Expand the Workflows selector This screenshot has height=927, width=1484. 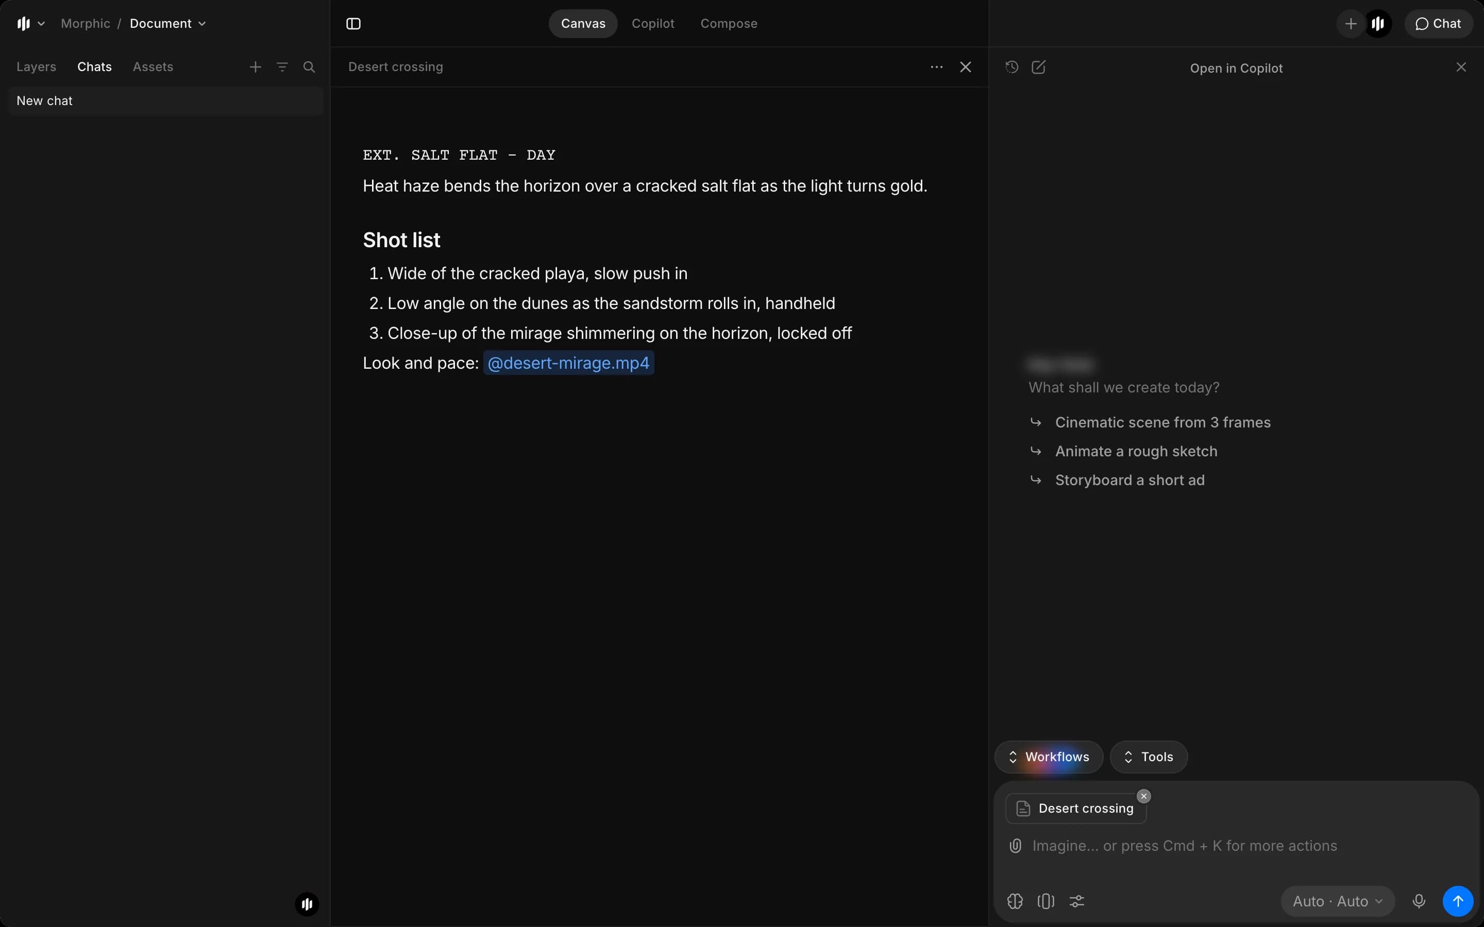(x=1049, y=757)
